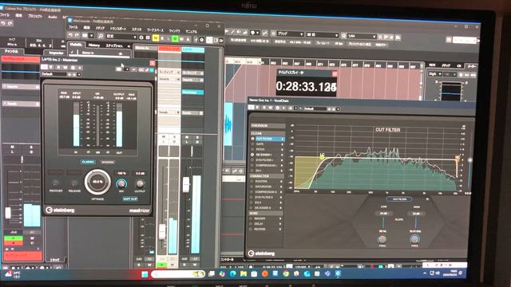The height and width of the screenshot is (287, 511).
Task: Expand the Inserts section in left channel panel
Action: (x=21, y=87)
